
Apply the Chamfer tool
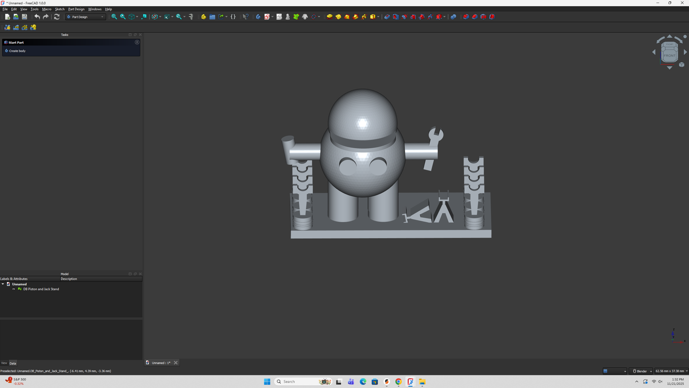coord(475,17)
